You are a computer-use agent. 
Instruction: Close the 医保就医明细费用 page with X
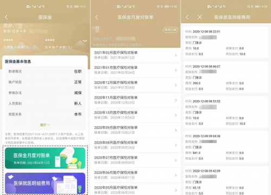coord(199,17)
